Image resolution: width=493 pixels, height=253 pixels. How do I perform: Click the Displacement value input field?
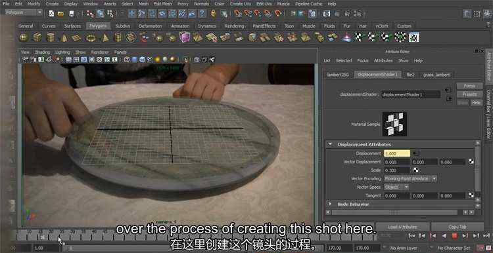point(397,153)
